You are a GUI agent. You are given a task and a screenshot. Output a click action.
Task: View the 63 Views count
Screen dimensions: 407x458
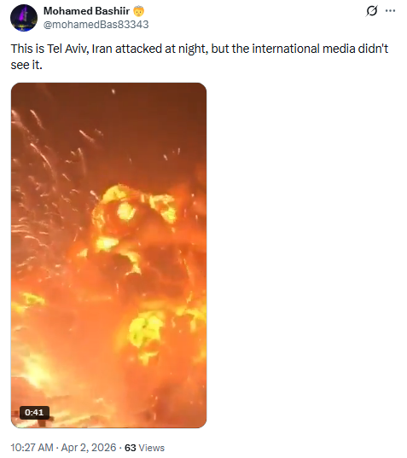145,448
